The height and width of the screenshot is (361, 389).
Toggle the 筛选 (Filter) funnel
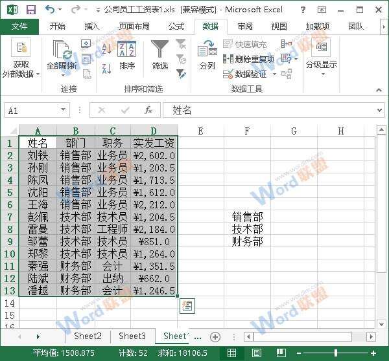tap(160, 56)
